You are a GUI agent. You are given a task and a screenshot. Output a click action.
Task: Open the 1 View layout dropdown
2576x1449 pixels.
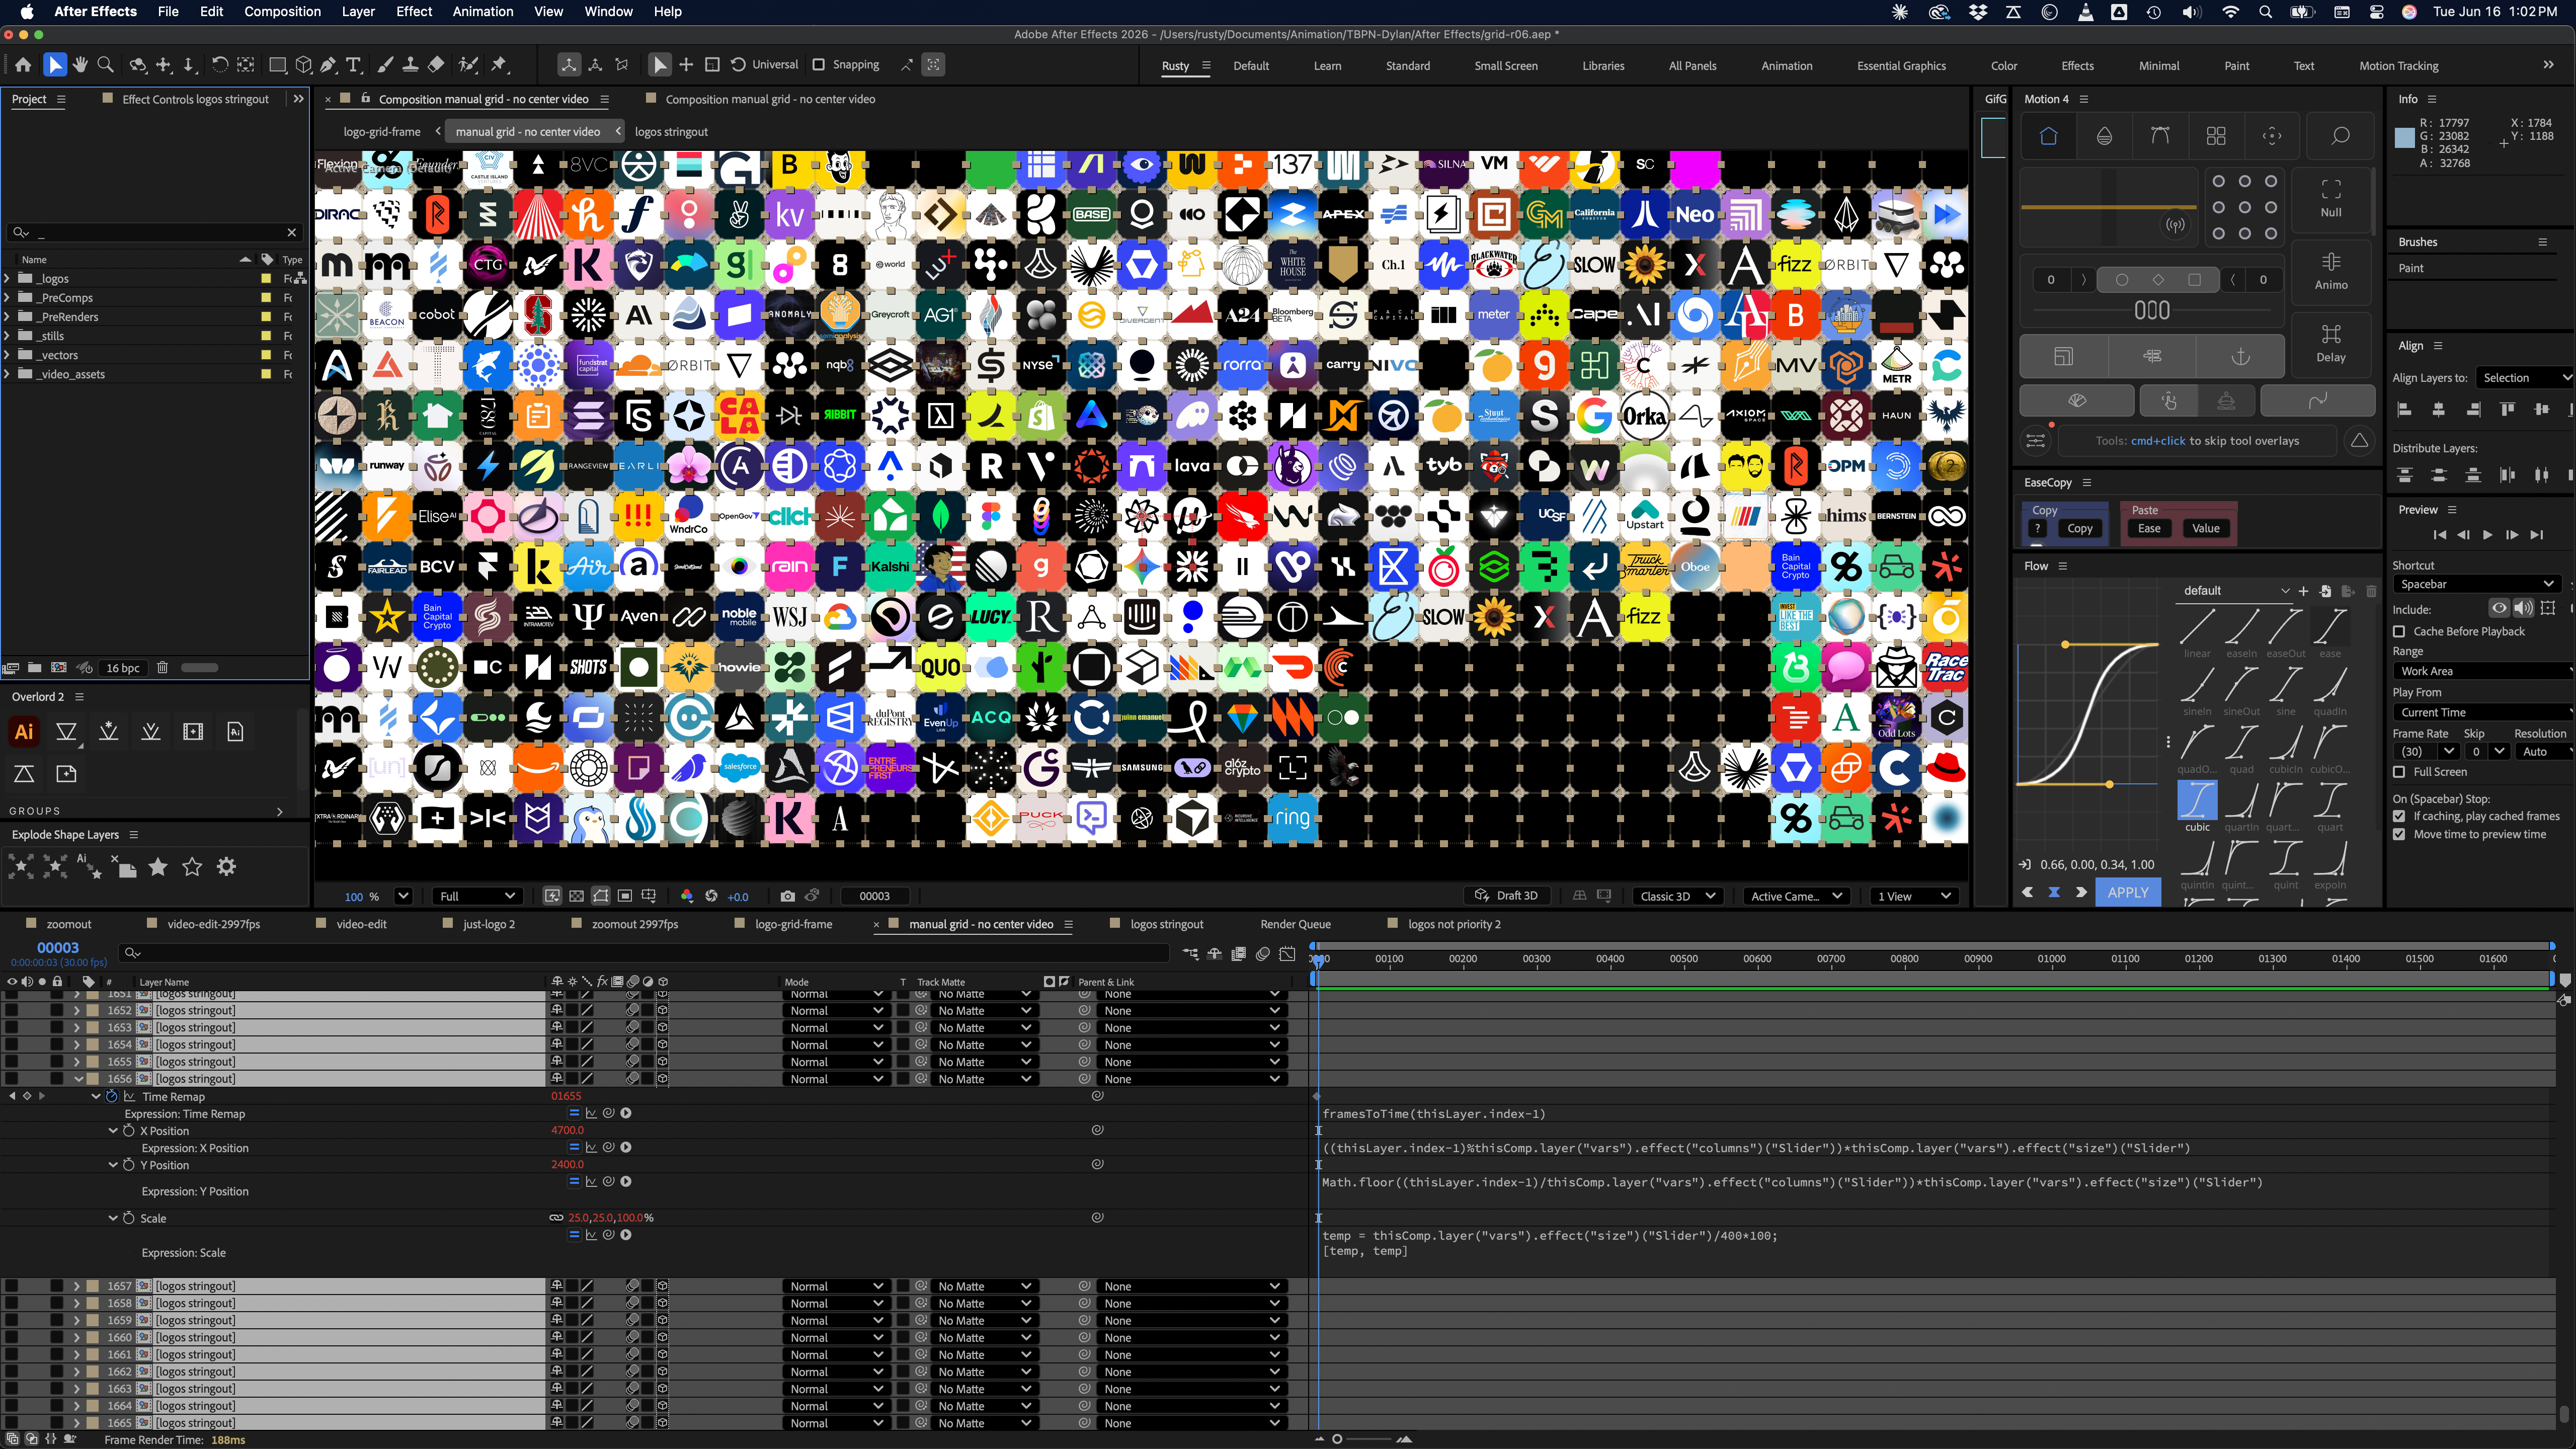(x=1914, y=896)
